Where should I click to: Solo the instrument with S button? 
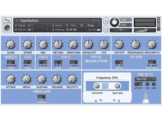pos(106,21)
